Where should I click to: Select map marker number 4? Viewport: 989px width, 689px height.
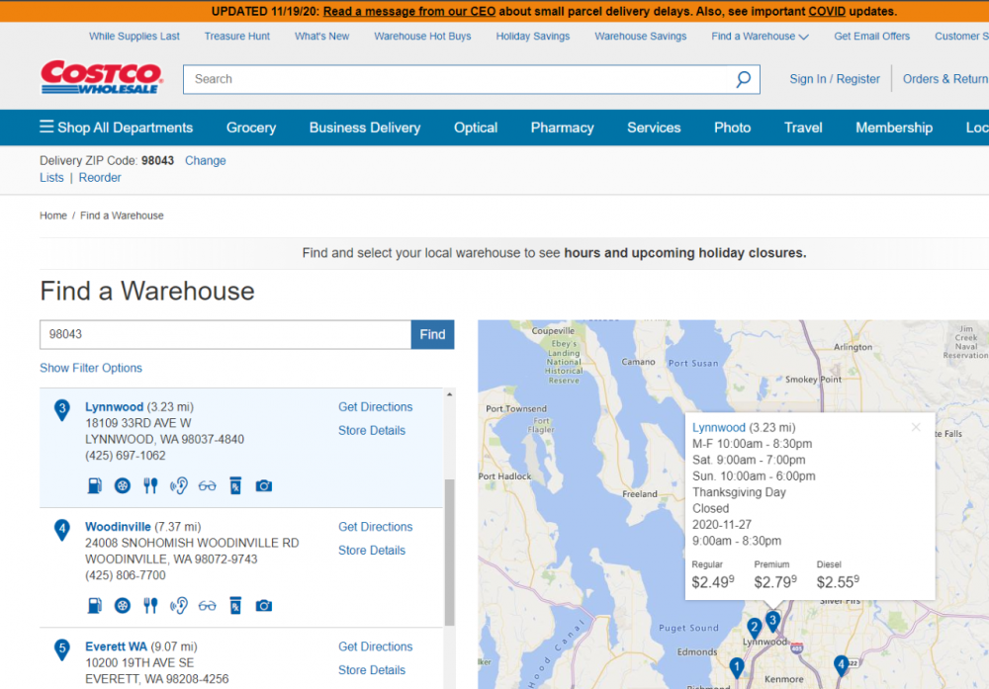841,663
